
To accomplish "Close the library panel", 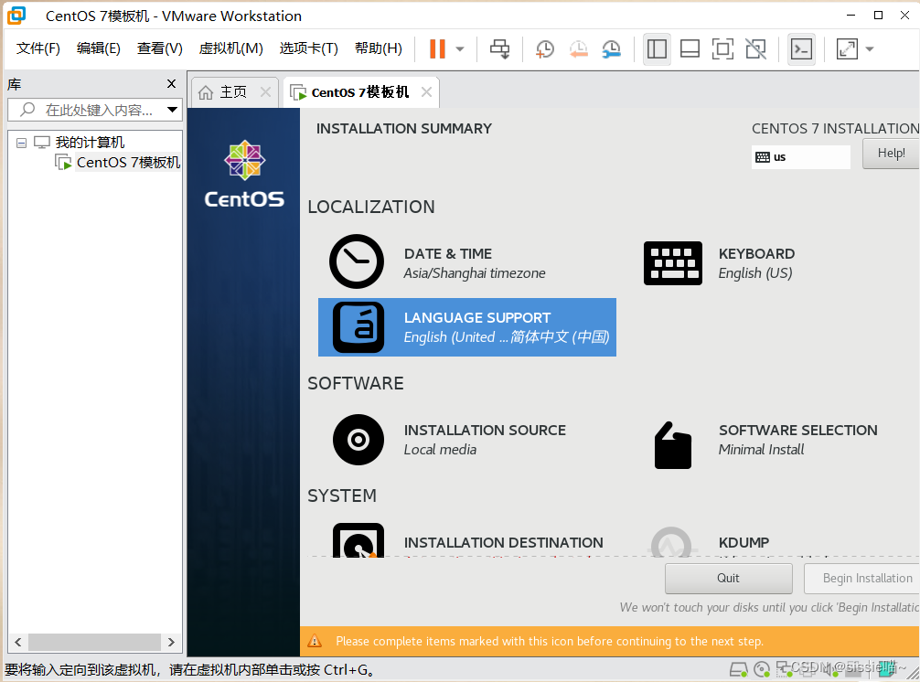I will [171, 84].
